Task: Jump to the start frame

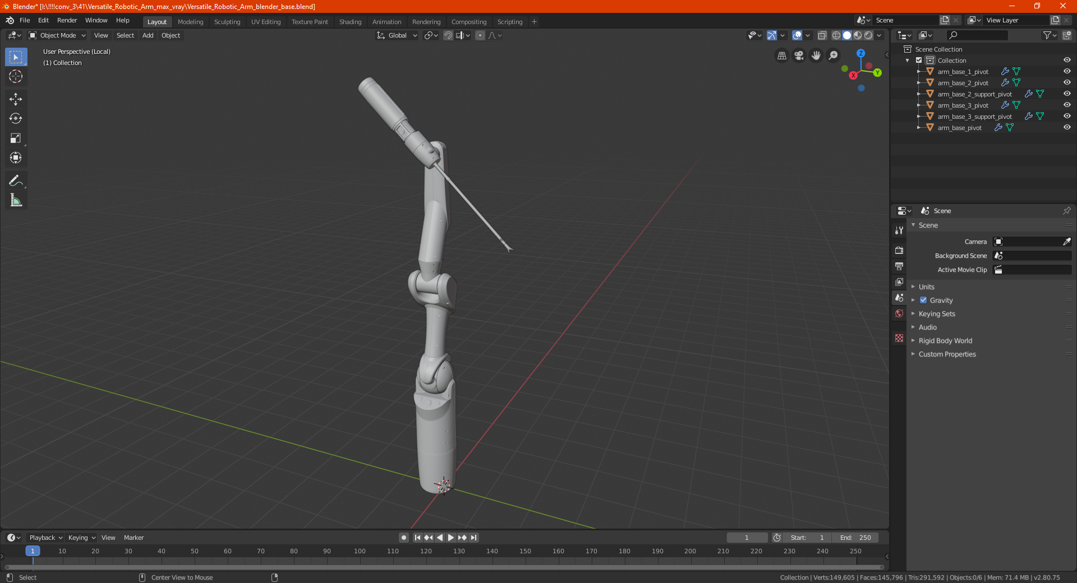Action: point(417,538)
